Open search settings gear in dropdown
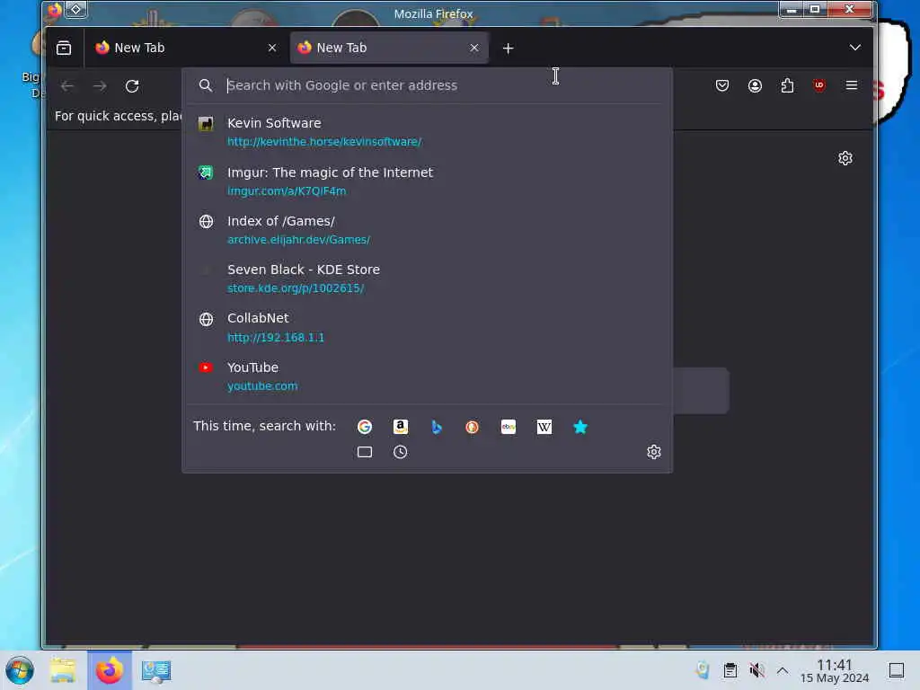 pos(654,452)
